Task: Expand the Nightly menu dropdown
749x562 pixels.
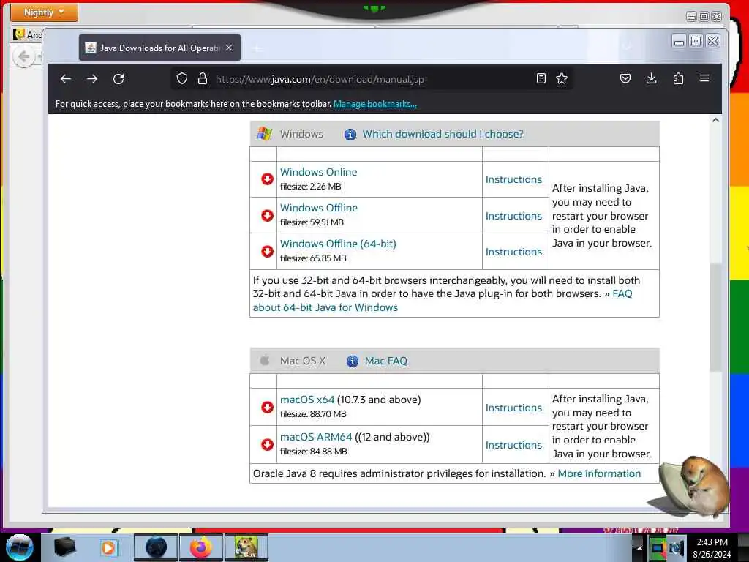Action: tap(44, 12)
